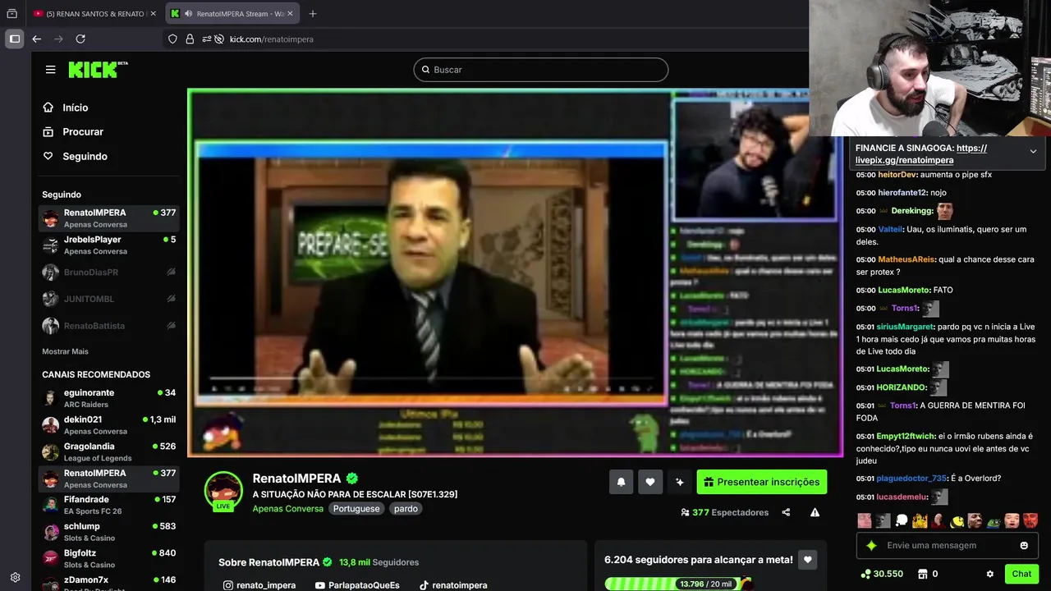Click heart beside follower goal text
Screen dimensions: 1051x591
808,560
